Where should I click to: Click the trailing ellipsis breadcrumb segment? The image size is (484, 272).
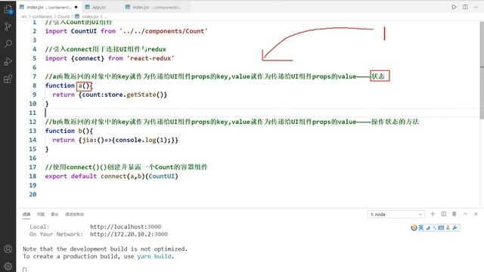[x=105, y=17]
